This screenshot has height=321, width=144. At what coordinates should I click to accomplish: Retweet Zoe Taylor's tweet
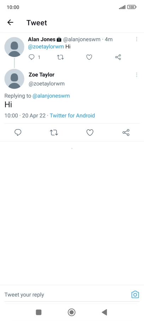[54, 133]
